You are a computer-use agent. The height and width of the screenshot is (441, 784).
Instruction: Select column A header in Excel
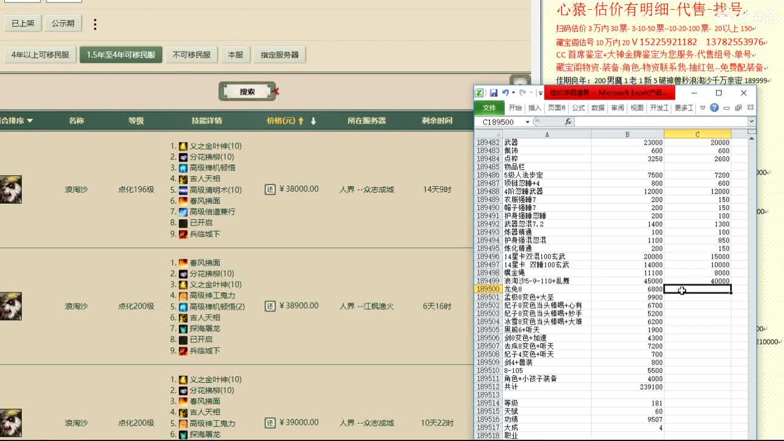547,134
